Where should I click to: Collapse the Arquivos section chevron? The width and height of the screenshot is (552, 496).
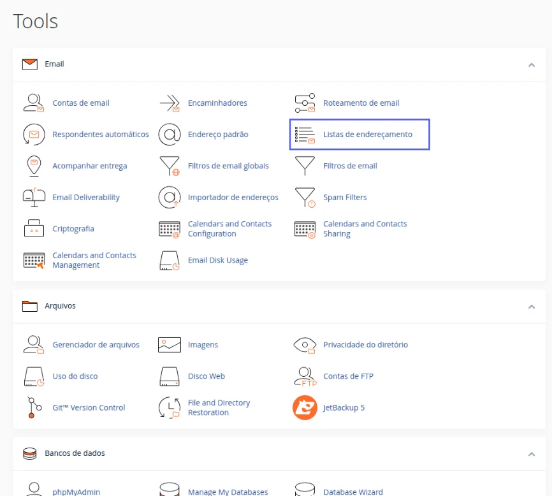click(x=532, y=307)
